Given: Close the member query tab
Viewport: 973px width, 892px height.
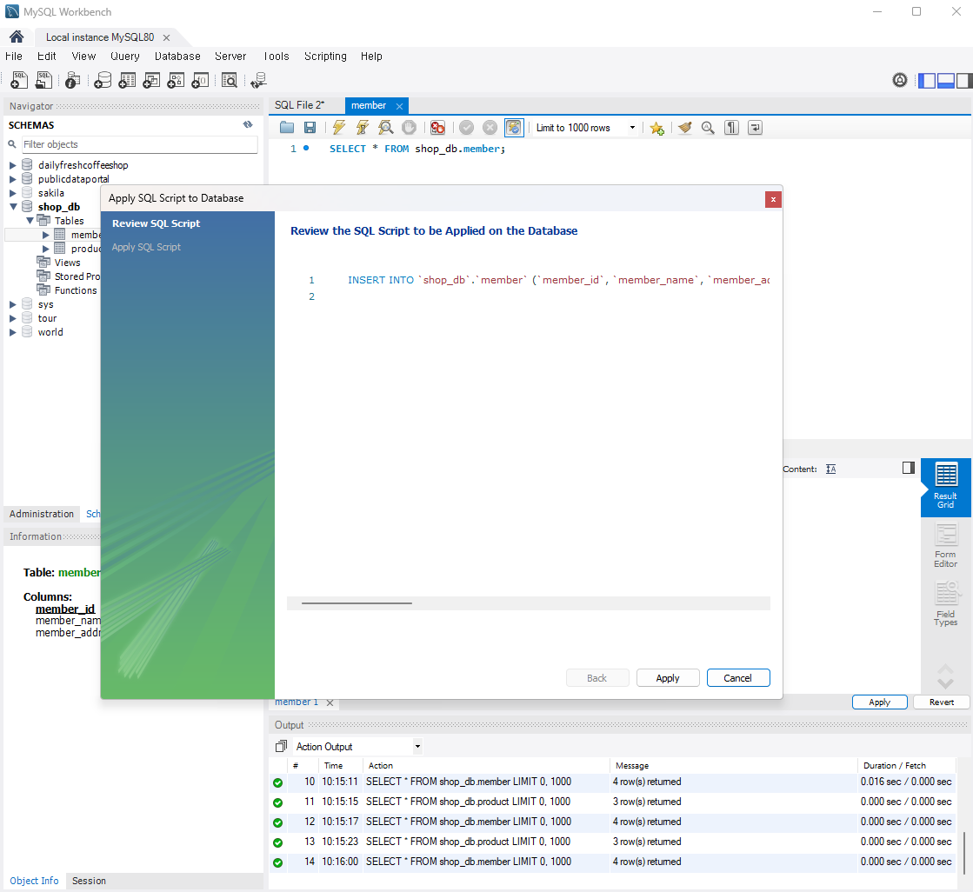Looking at the screenshot, I should point(400,106).
